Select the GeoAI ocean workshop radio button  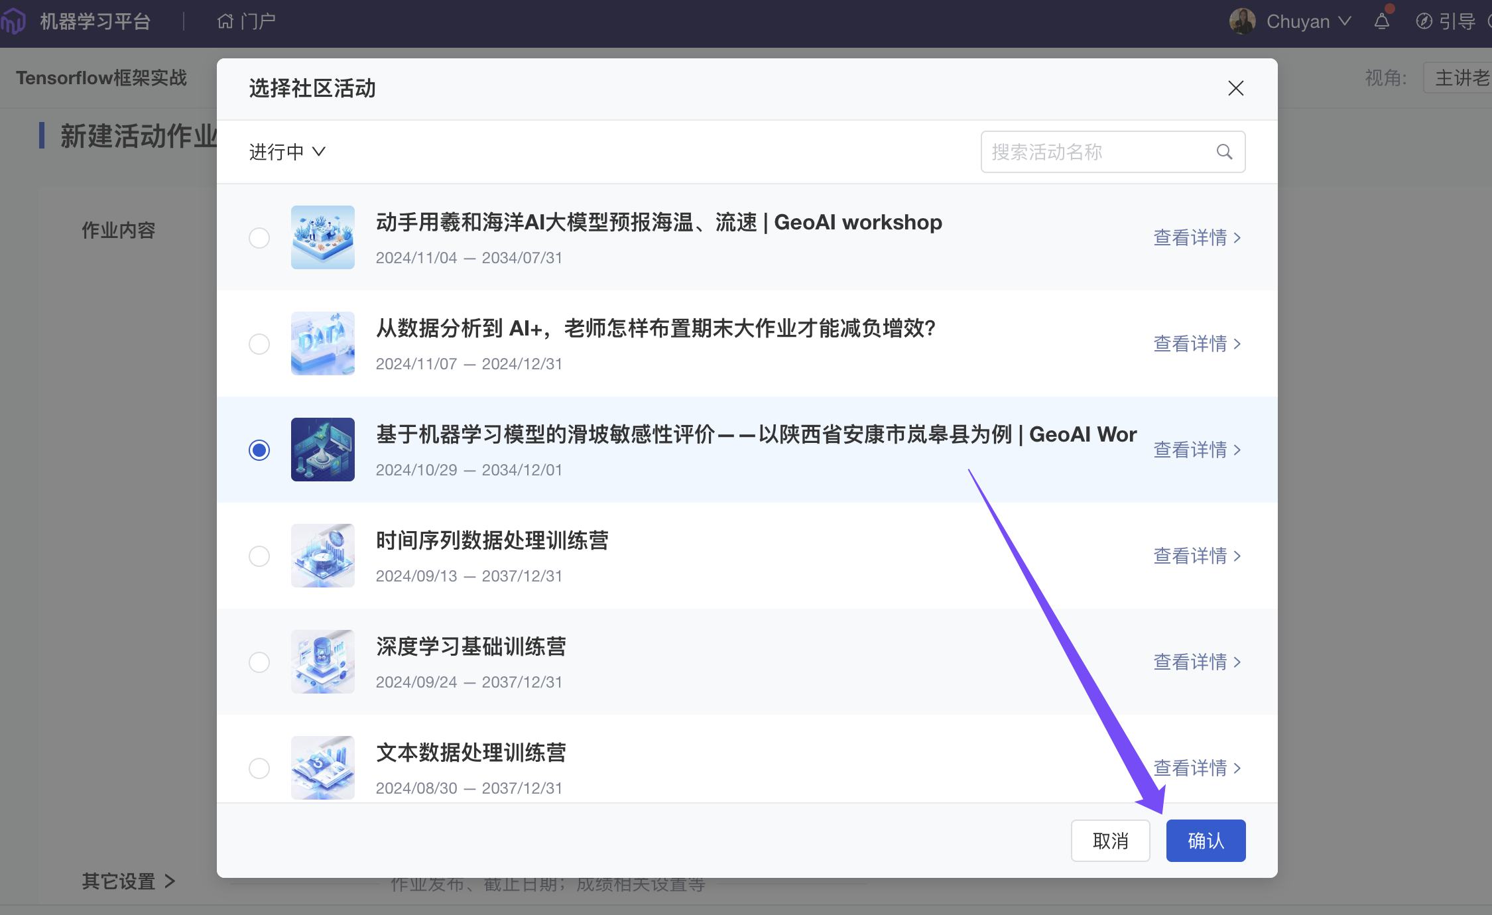tap(259, 237)
